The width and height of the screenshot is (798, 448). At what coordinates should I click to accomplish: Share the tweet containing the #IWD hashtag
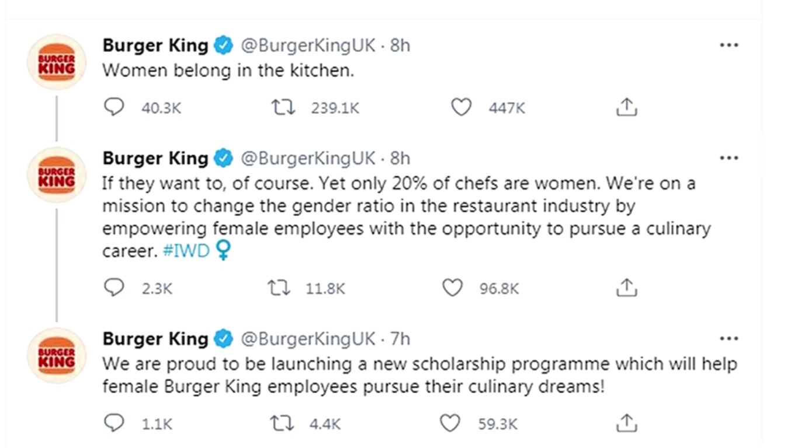point(626,288)
